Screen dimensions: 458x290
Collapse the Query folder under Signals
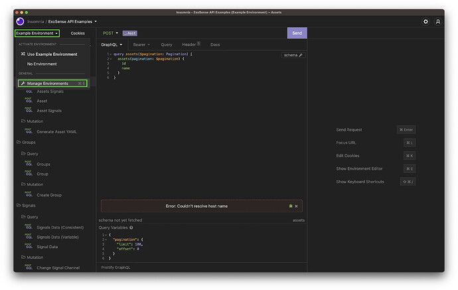(29, 217)
